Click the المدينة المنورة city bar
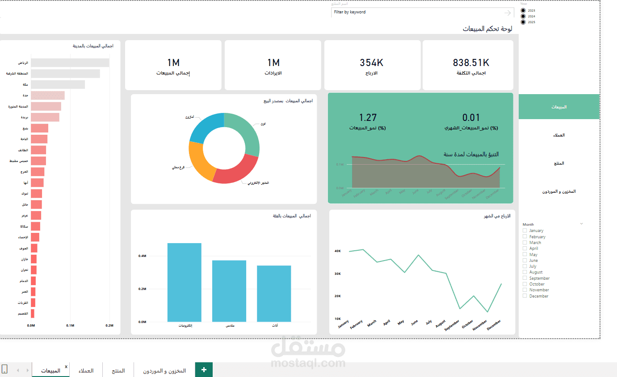The image size is (617, 377). pyautogui.click(x=46, y=106)
